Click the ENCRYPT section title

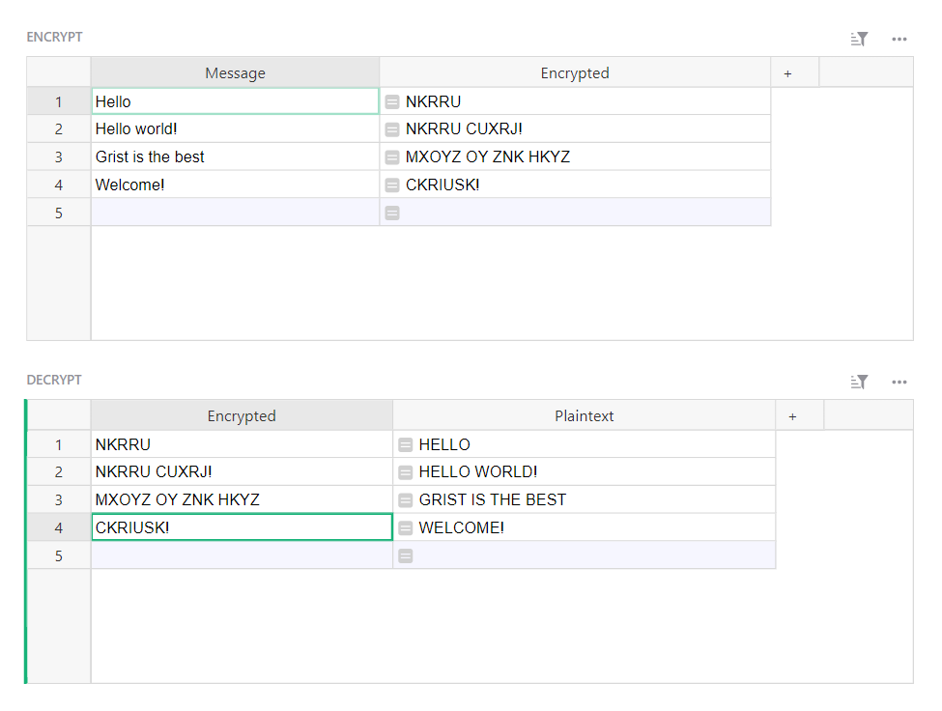tap(55, 38)
